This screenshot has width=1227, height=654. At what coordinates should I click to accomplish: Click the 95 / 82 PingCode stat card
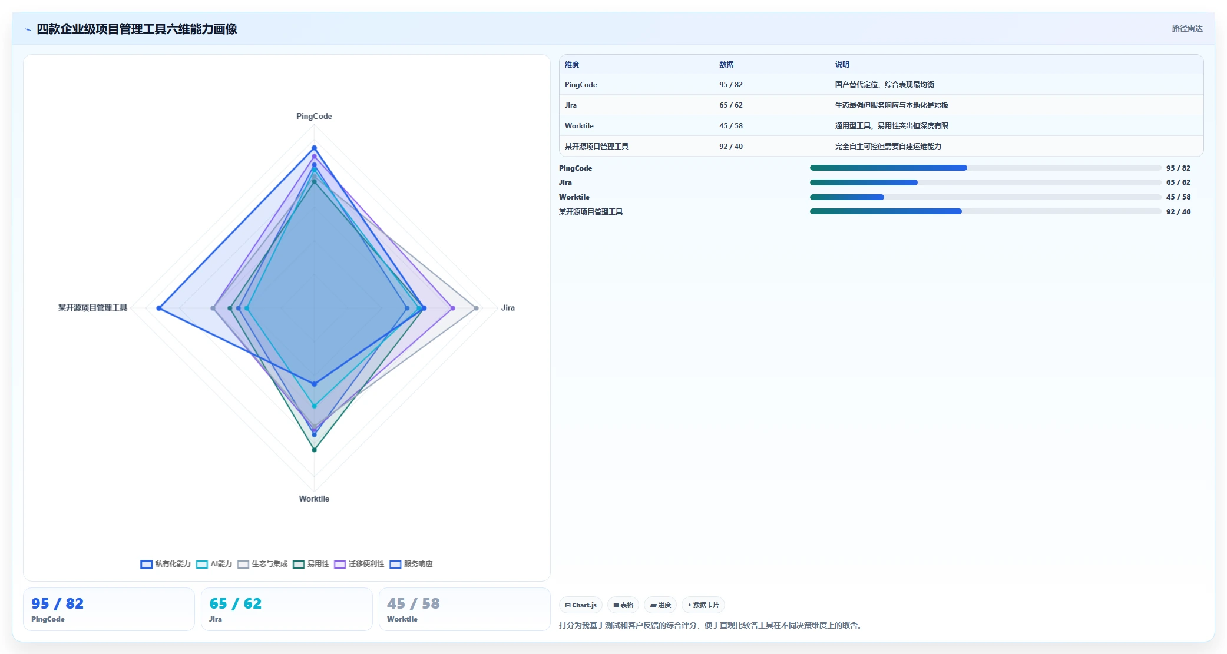click(109, 609)
